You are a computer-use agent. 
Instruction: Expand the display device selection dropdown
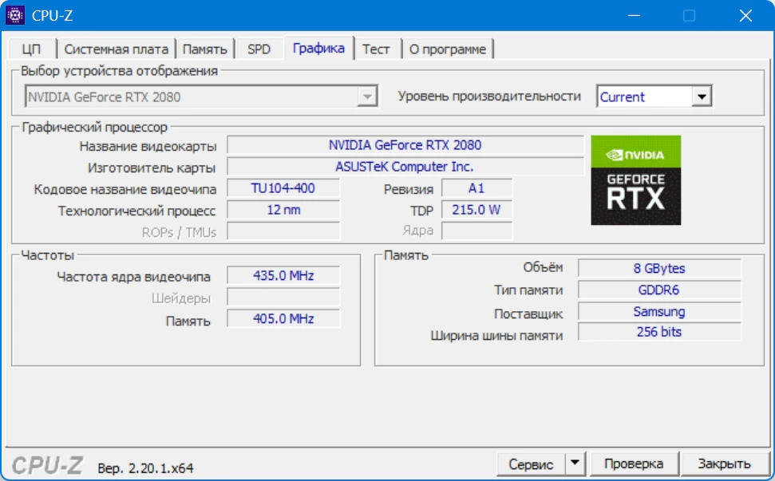coord(367,97)
